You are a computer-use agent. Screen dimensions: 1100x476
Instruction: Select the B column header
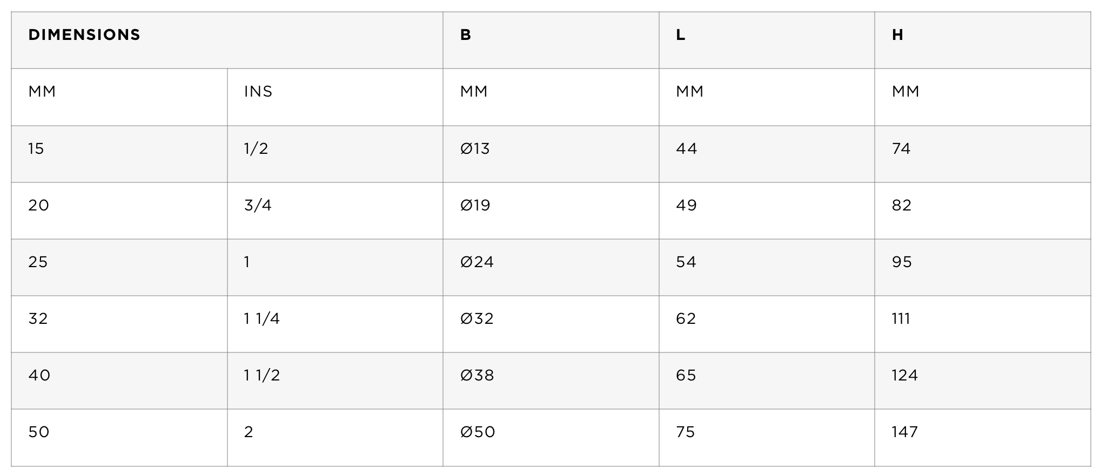click(x=551, y=40)
